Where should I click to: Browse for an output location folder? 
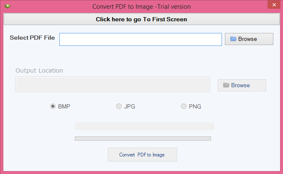(x=242, y=85)
